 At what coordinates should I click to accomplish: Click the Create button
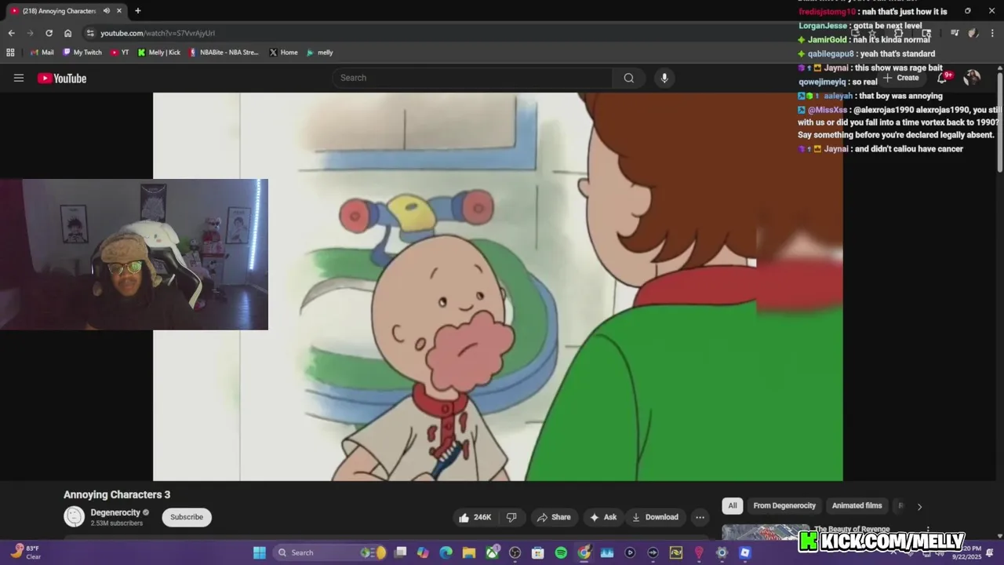coord(901,78)
